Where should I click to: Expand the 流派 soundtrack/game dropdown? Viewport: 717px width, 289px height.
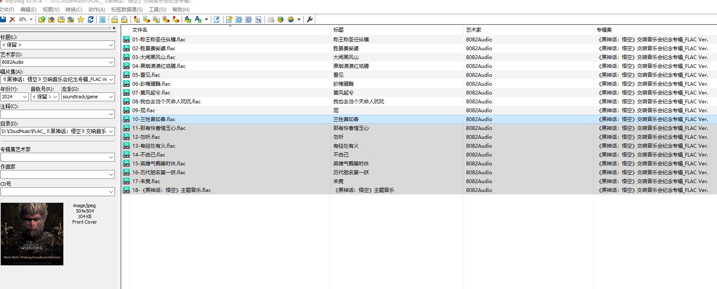click(x=111, y=97)
